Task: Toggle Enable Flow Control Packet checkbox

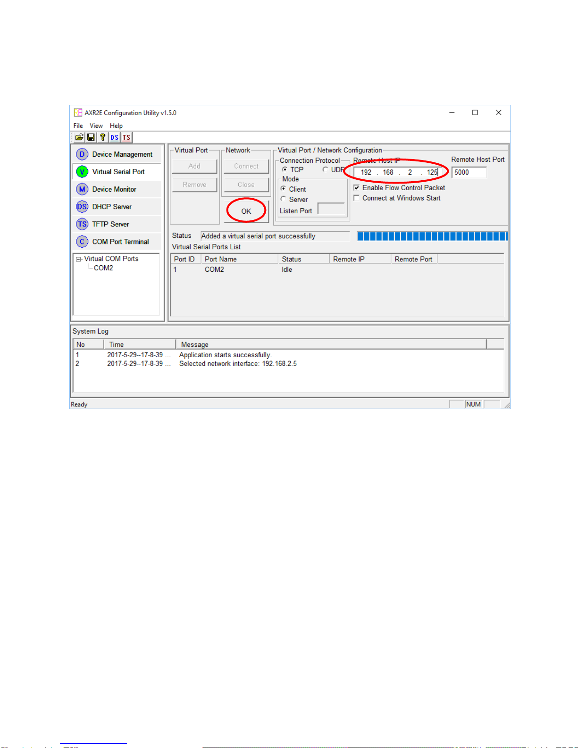Action: point(356,188)
